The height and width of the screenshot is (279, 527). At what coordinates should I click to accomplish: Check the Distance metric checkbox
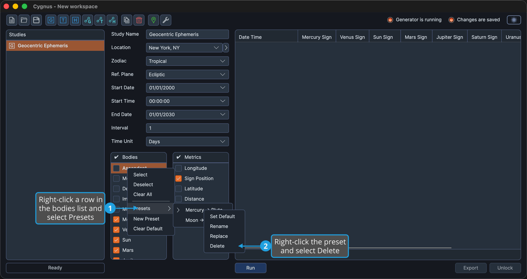point(178,199)
